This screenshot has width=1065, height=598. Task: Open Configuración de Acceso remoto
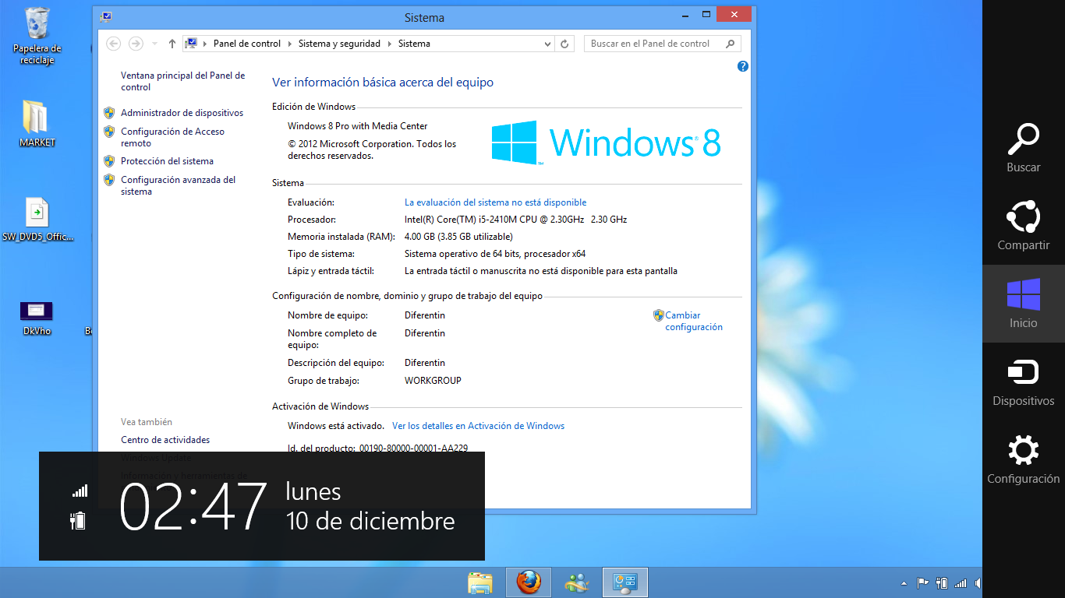(172, 137)
